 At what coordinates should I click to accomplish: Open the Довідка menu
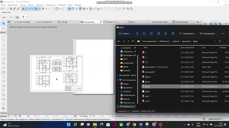[x=78, y=5]
